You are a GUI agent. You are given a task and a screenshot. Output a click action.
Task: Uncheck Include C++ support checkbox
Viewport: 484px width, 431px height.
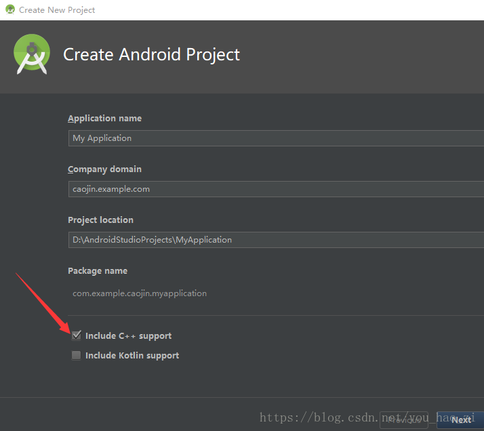(76, 335)
